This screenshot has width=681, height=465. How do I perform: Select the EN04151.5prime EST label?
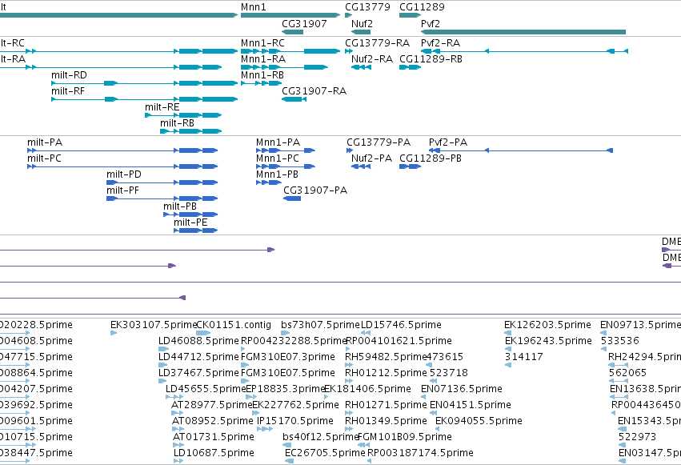point(471,405)
